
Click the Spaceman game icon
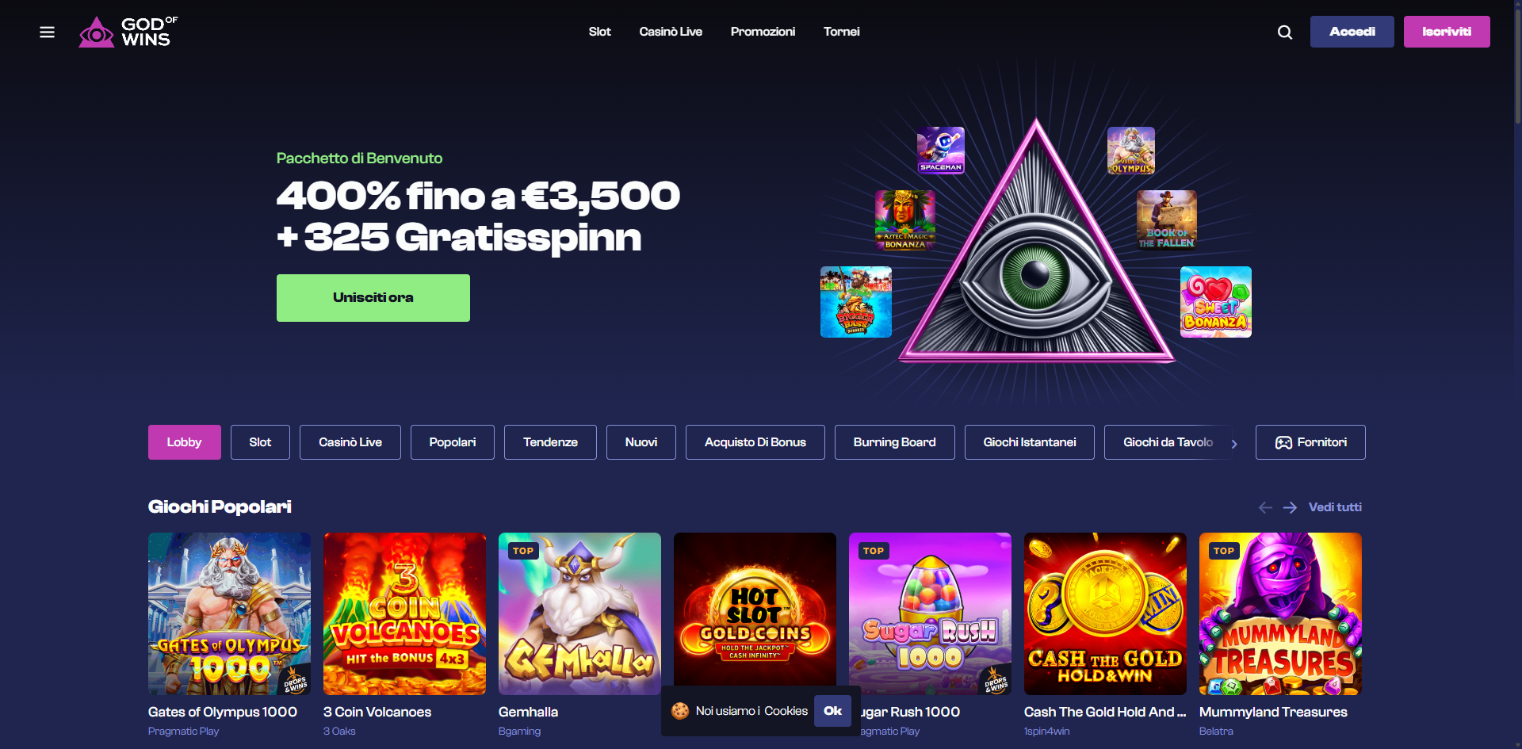[x=941, y=150]
